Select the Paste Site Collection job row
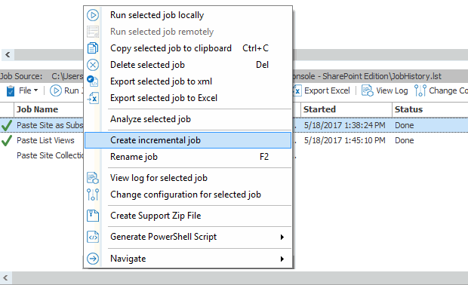The height and width of the screenshot is (285, 468). tap(50, 155)
